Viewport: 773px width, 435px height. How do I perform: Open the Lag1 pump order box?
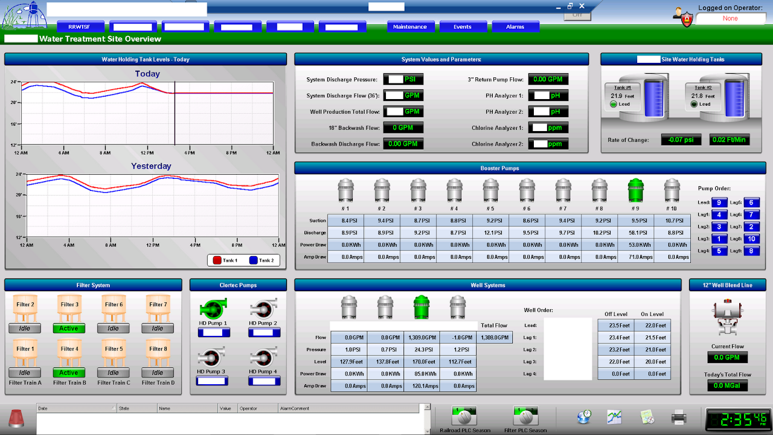coord(719,214)
